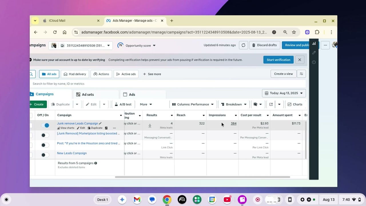Bookmark this page with the star icon
Viewport: 366px width, 206px height.
click(x=294, y=32)
